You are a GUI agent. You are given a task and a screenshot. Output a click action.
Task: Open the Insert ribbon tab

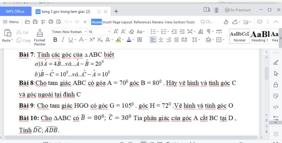click(107, 22)
